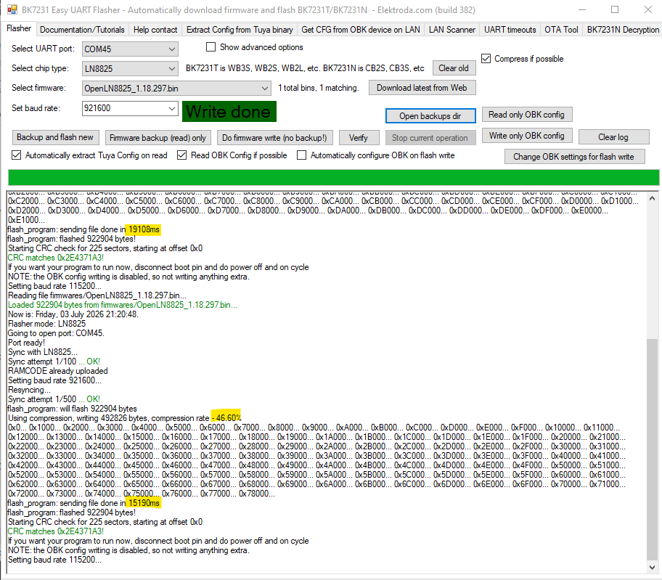Click the log scrollbar down arrow
The image size is (662, 580).
pyautogui.click(x=653, y=568)
